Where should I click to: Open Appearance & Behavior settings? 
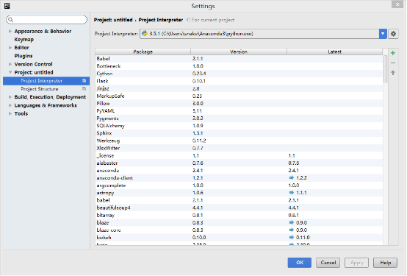(43, 31)
